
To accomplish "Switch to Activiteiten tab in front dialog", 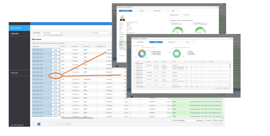I will click(156, 42).
